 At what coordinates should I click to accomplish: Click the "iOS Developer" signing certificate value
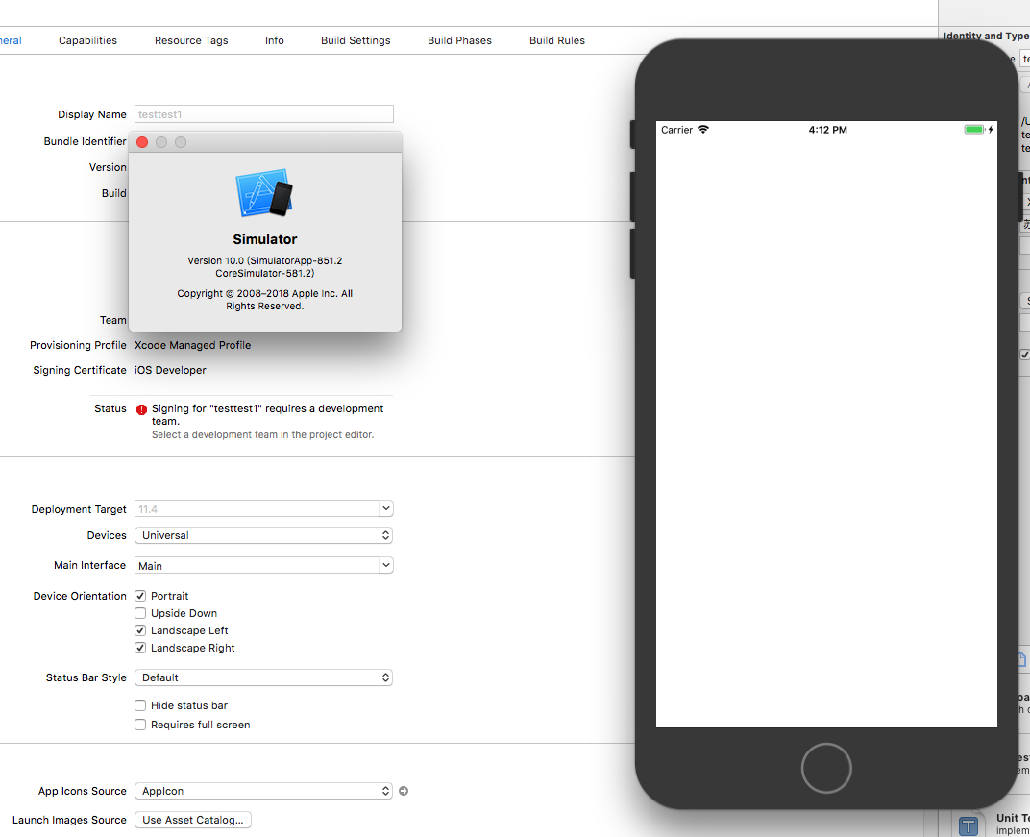pos(170,370)
